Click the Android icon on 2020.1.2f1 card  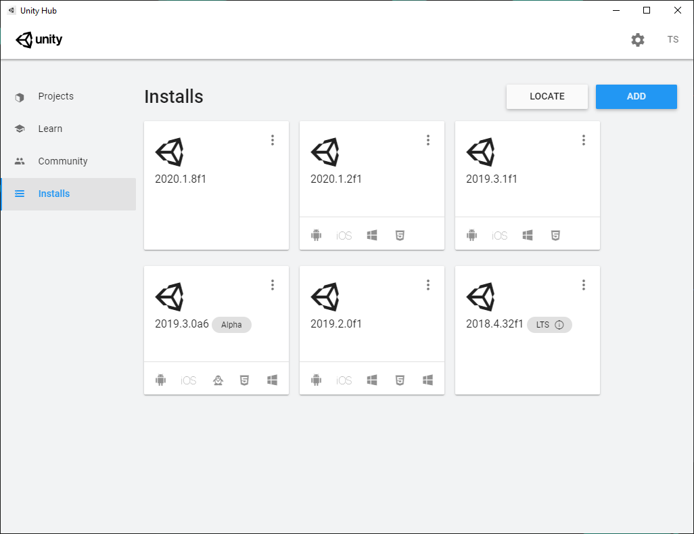[x=316, y=235]
